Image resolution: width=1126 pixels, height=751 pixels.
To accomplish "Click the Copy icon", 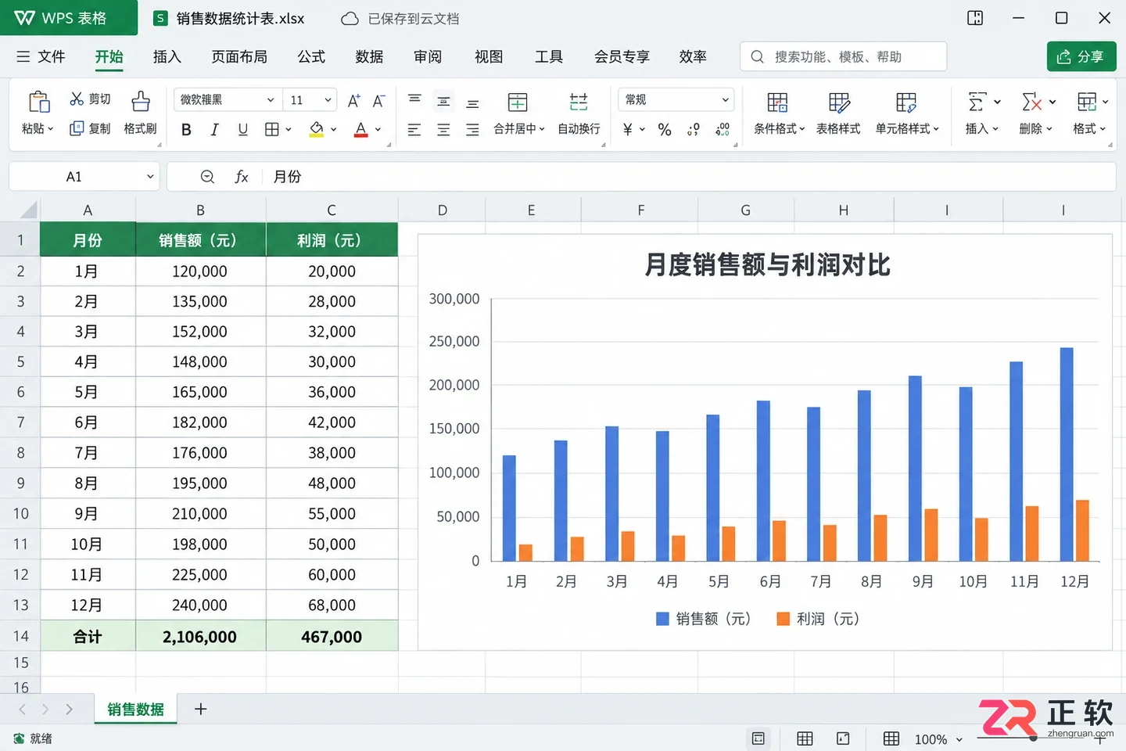I will point(77,128).
